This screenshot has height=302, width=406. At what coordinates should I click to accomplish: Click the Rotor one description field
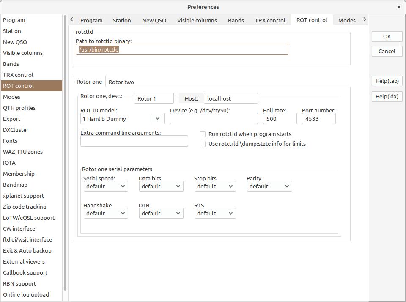tap(154, 98)
